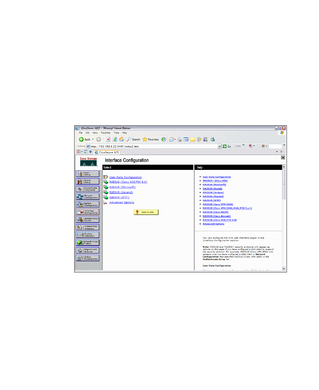This screenshot has height=390, width=319.
Task: Open Posture Validation sidebar button
Action: point(88,235)
